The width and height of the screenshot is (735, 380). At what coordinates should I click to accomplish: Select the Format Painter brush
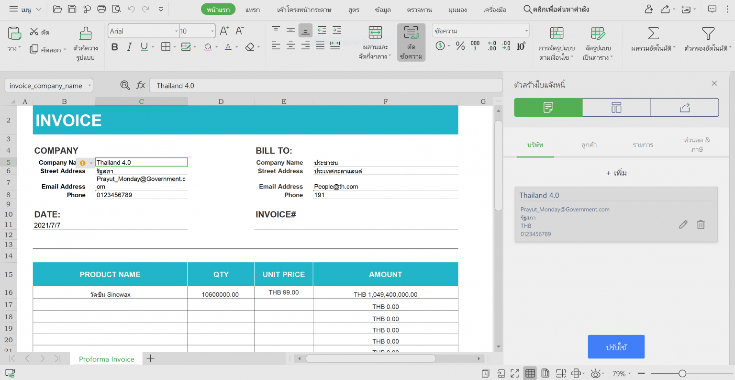[86, 34]
